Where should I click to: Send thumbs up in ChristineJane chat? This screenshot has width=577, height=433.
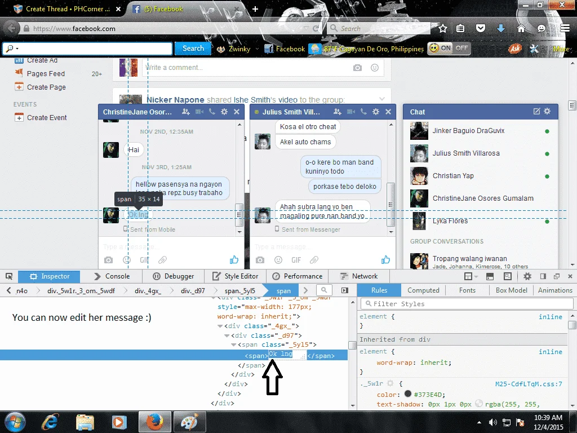coord(234,260)
